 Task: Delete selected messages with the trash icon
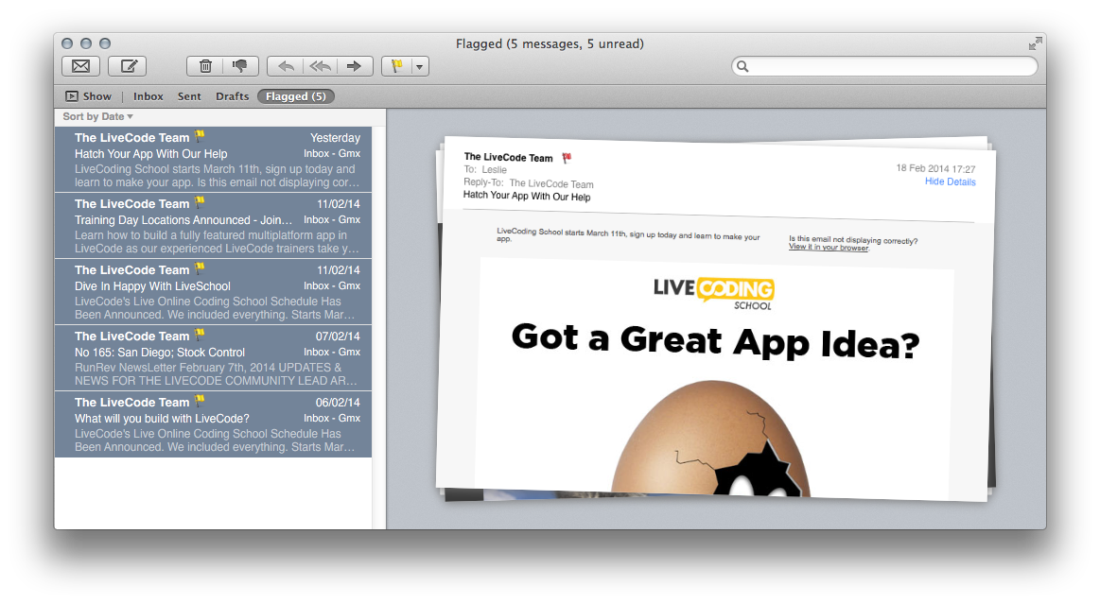click(x=205, y=66)
